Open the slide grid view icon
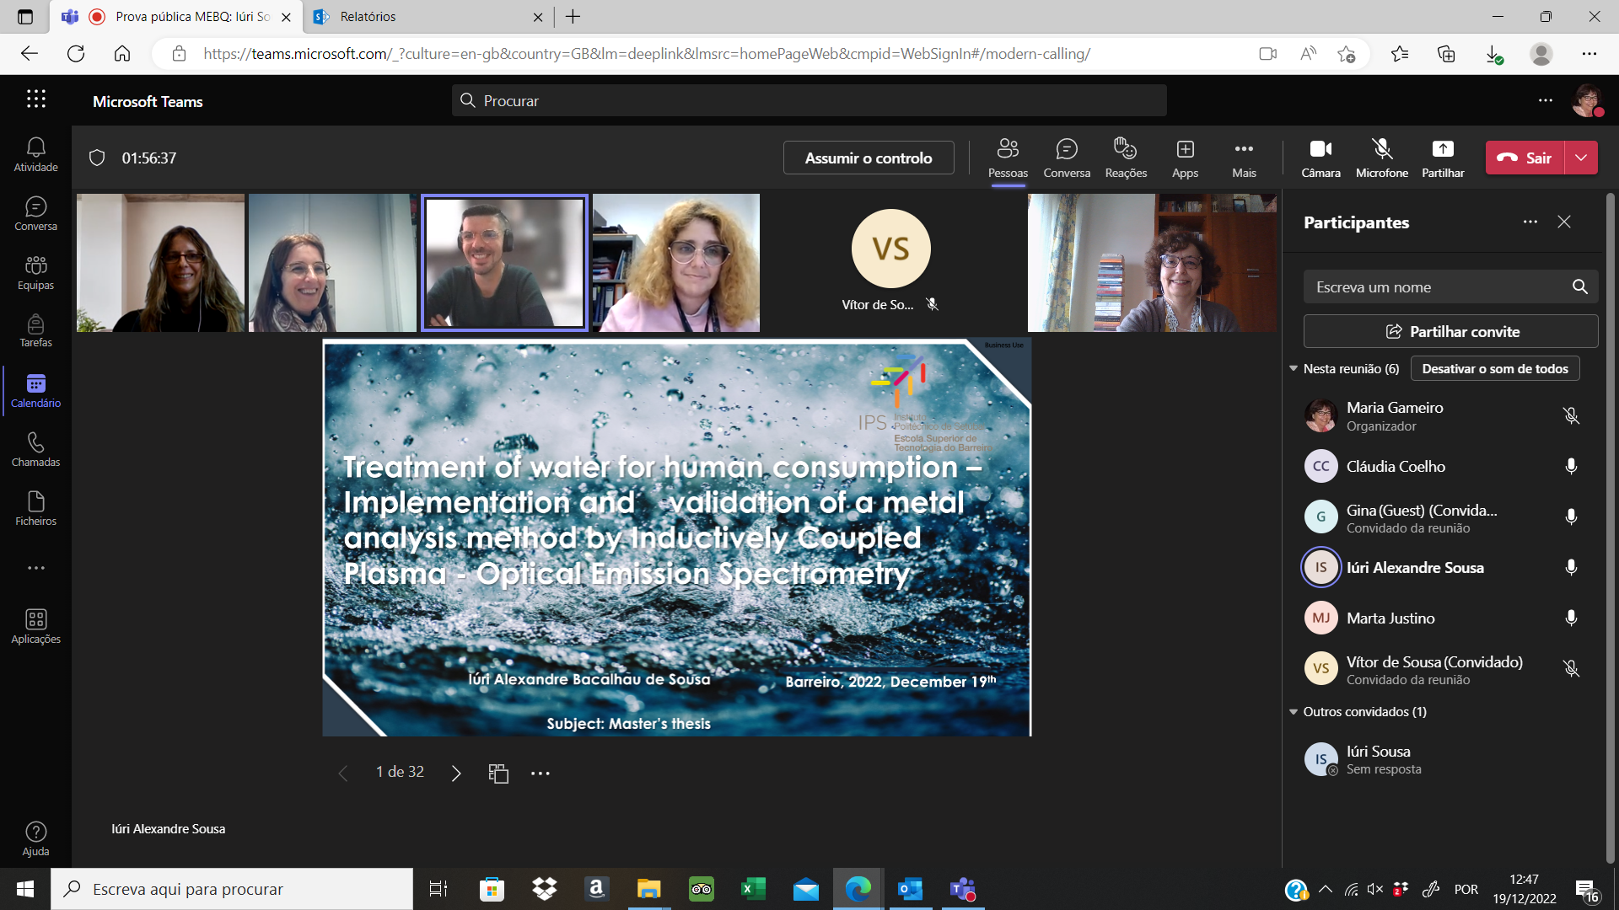 pyautogui.click(x=498, y=773)
